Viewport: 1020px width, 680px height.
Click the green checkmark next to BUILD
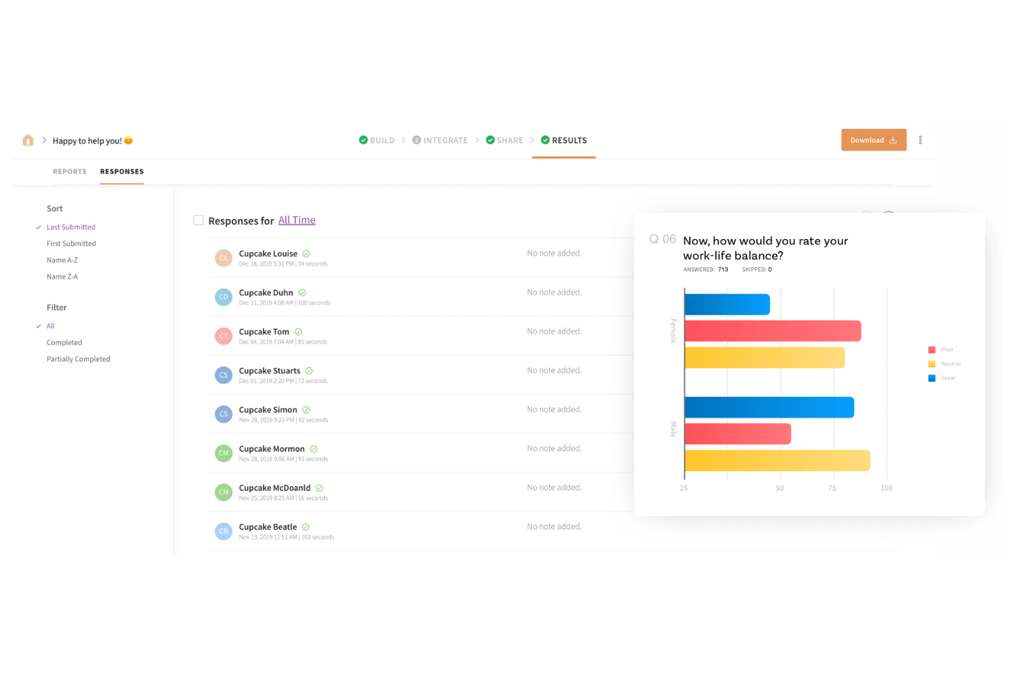point(363,140)
